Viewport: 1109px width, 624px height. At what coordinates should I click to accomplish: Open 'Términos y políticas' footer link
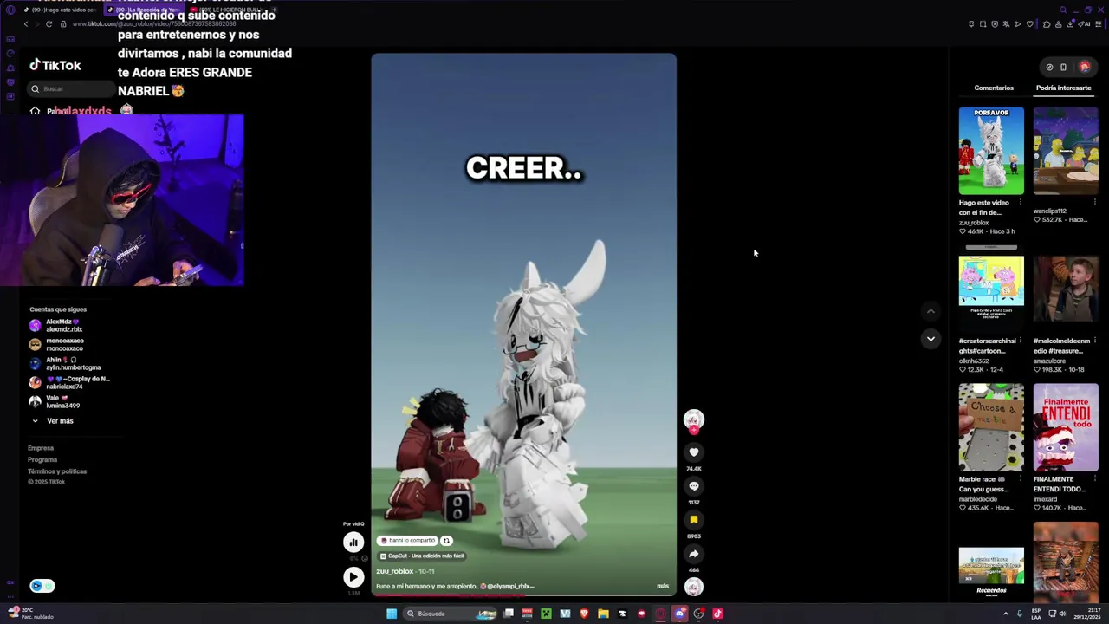click(57, 471)
